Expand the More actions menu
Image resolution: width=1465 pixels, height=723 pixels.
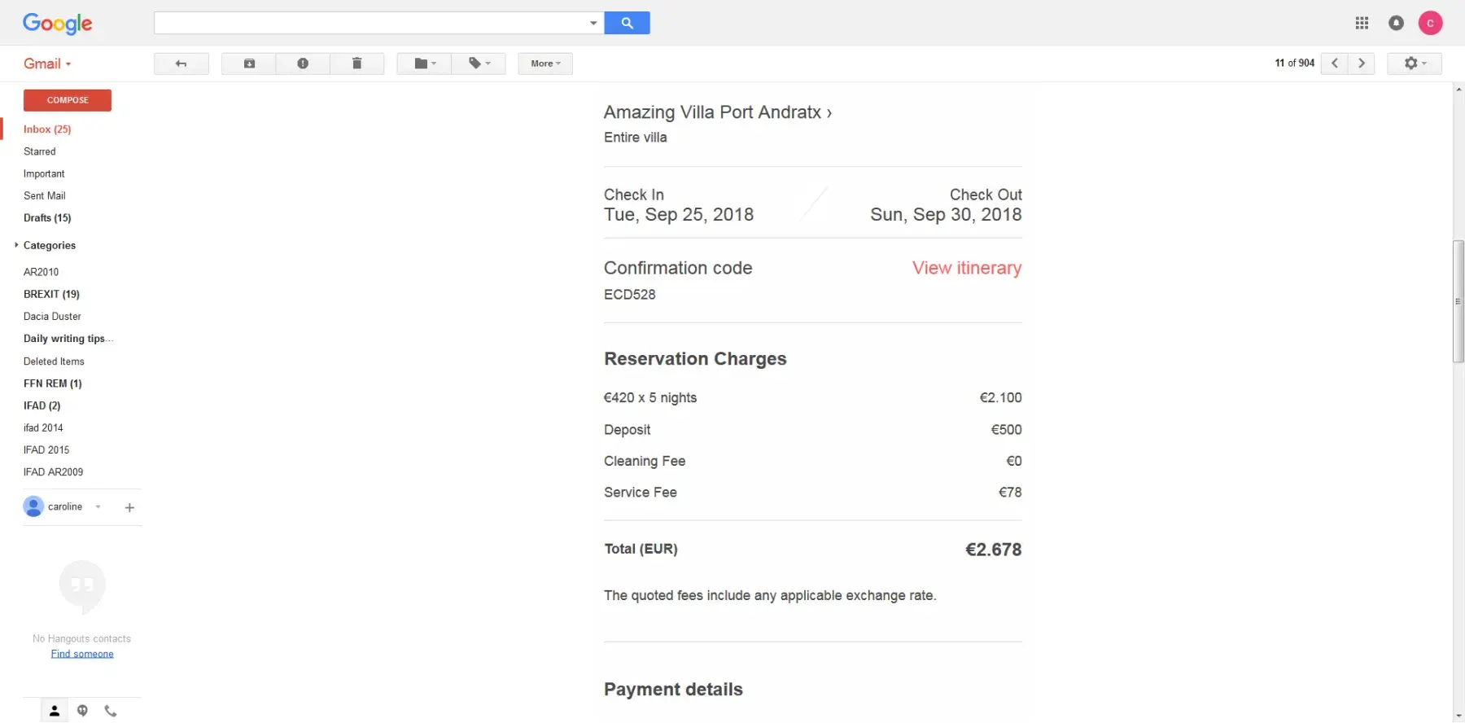coord(545,64)
